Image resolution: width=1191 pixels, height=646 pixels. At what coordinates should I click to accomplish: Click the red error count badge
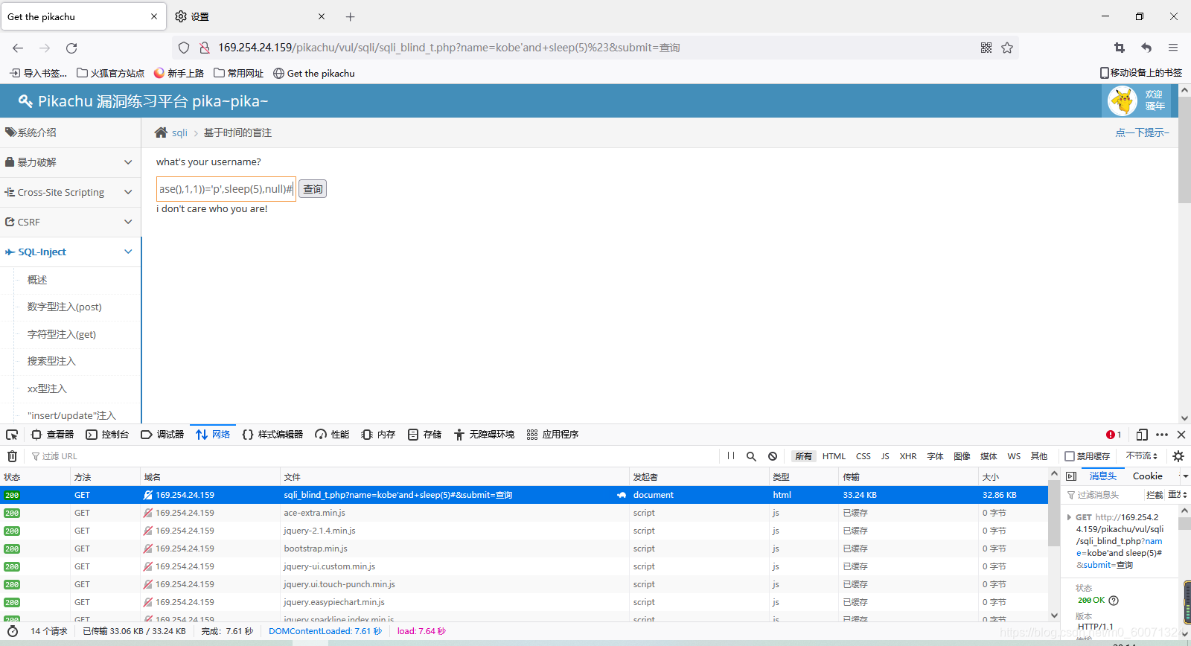1114,435
